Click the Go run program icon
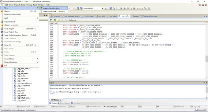The height and width of the screenshot is (112, 208). 124,8
